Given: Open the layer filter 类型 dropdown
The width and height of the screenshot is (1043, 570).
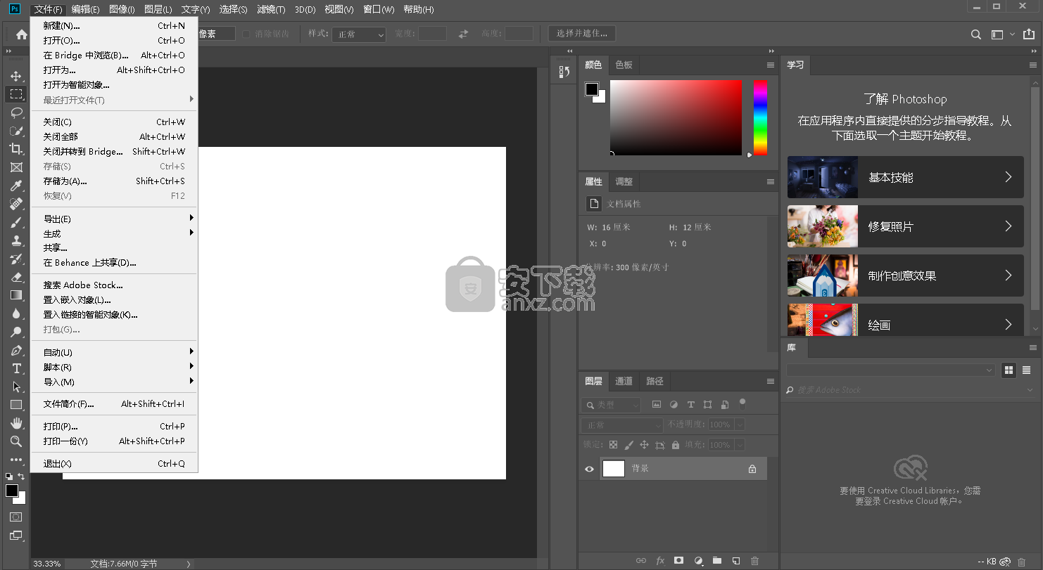Looking at the screenshot, I should click(611, 405).
